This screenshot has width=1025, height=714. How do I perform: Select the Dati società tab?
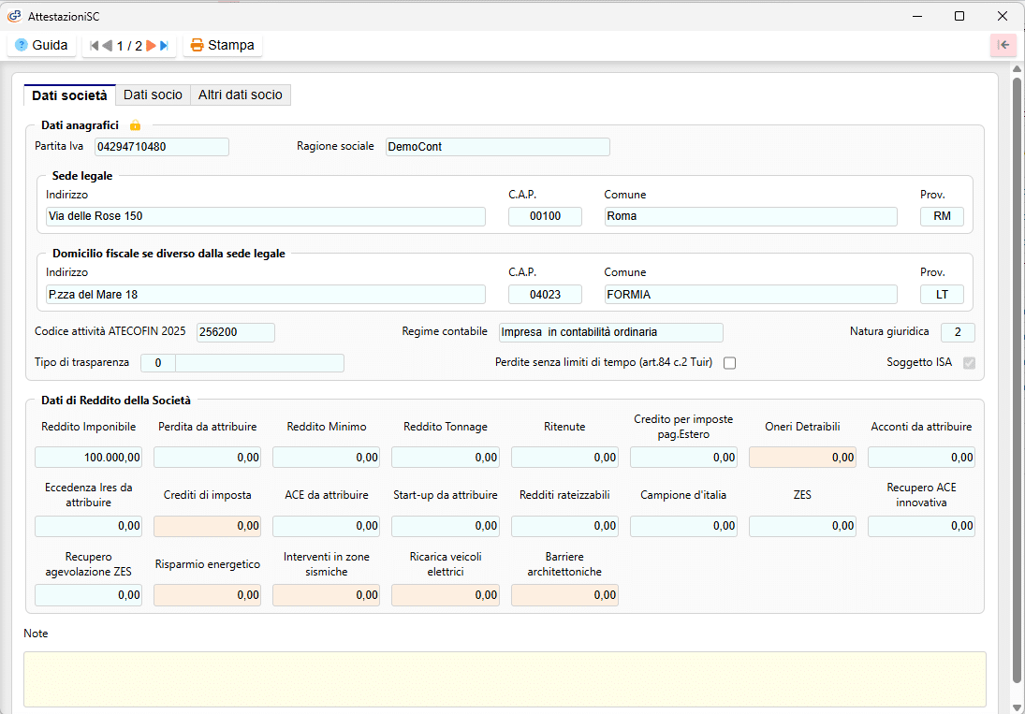click(69, 95)
